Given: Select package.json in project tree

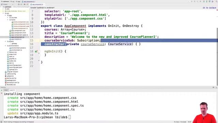Looking at the screenshot, I should tap(11, 80).
